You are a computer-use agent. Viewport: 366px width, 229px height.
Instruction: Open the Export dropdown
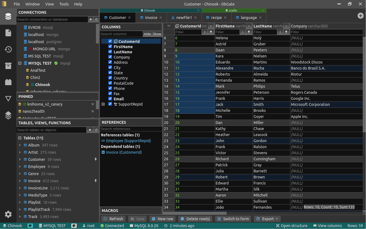pyautogui.click(x=266, y=219)
